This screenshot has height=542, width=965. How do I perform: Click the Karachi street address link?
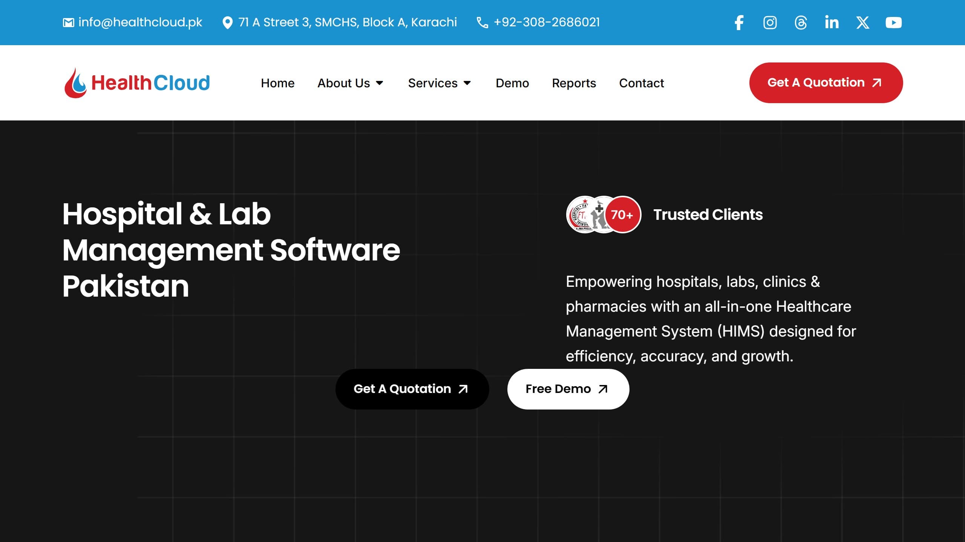pos(348,23)
